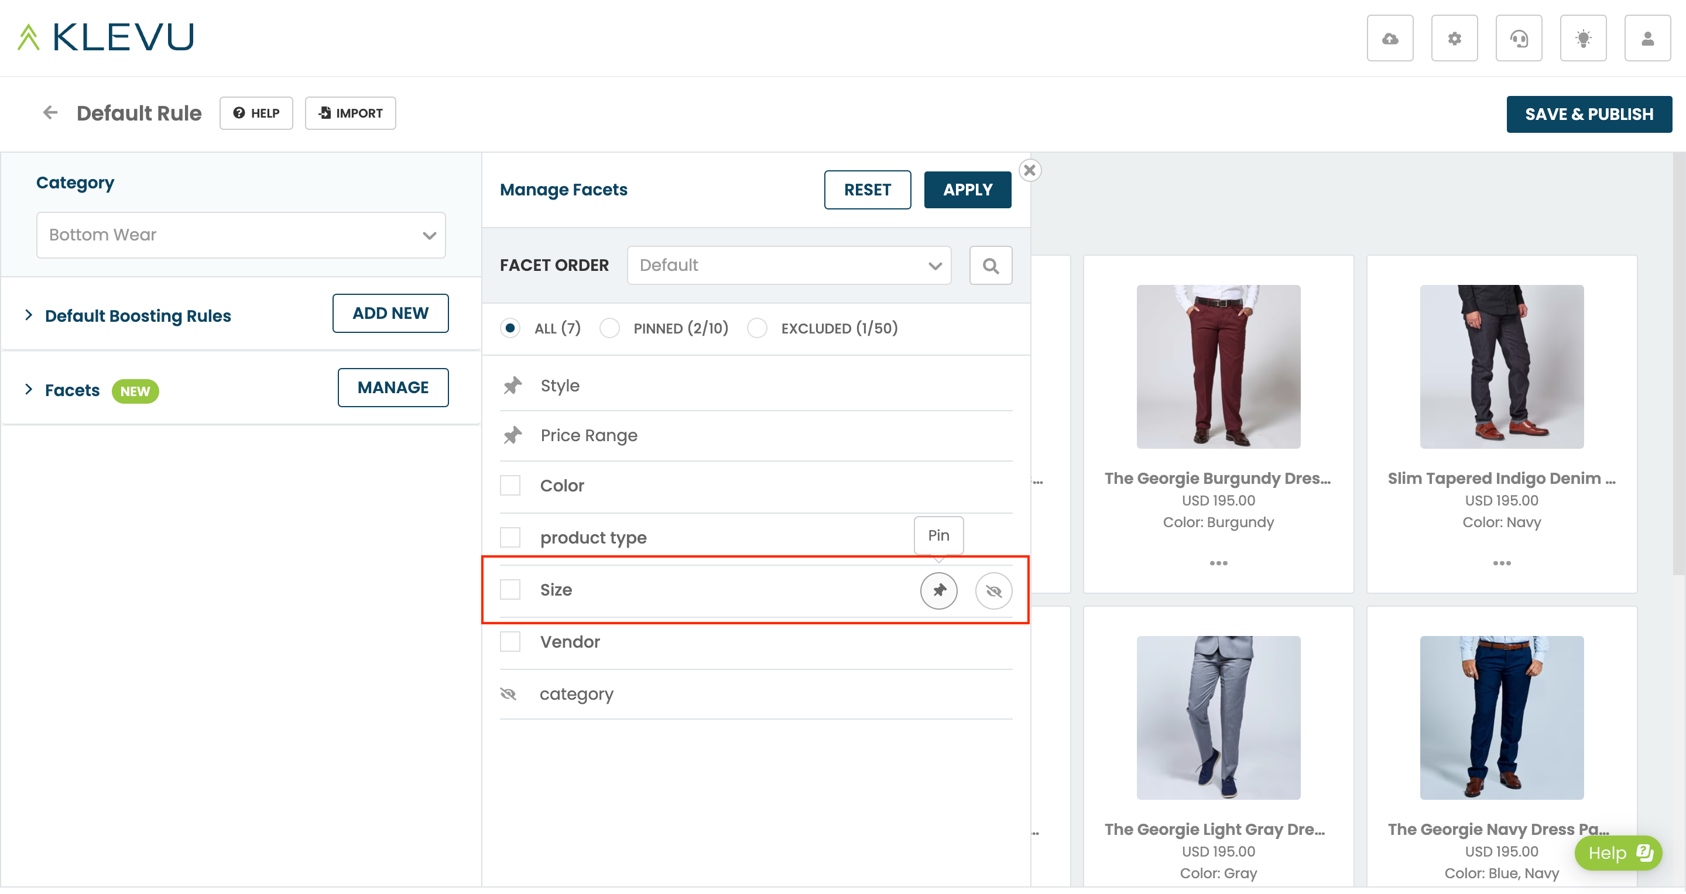Click the Georgie Navy Dress Pa... title
This screenshot has height=894, width=1686.
tap(1498, 830)
